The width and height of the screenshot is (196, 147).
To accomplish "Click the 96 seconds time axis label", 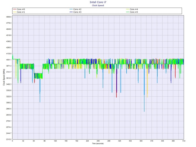I will coord(44,141).
